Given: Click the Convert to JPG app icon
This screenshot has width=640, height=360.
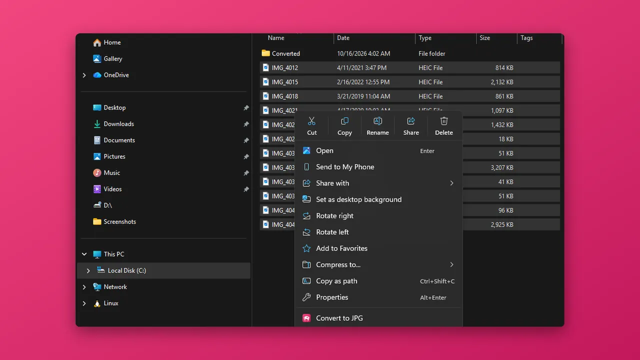Looking at the screenshot, I should tap(306, 318).
